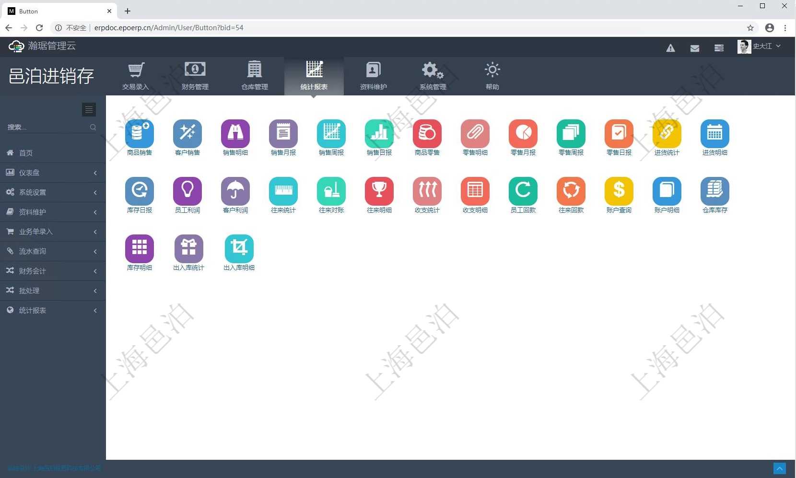Open the 商品销售 report icon
This screenshot has width=796, height=478.
coord(139,134)
